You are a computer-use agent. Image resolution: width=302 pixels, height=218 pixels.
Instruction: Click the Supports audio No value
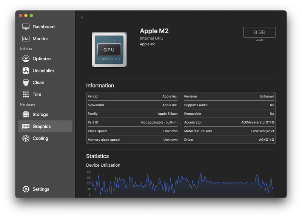pyautogui.click(x=272, y=105)
